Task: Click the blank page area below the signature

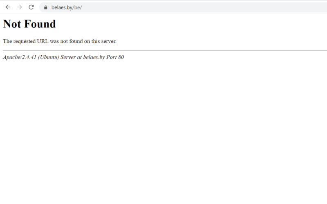Action: coord(163,131)
